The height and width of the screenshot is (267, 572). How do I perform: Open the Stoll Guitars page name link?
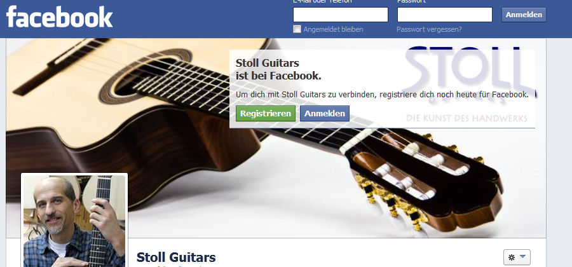(176, 257)
